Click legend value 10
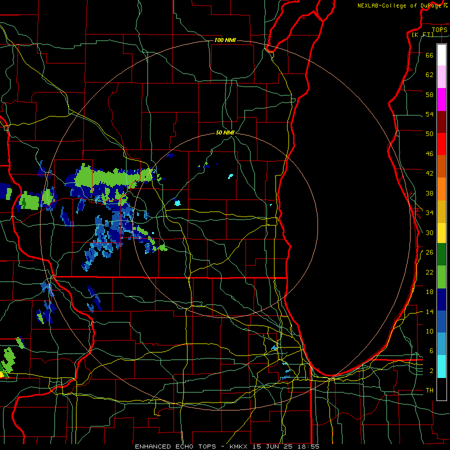The width and height of the screenshot is (450, 450). [429, 331]
